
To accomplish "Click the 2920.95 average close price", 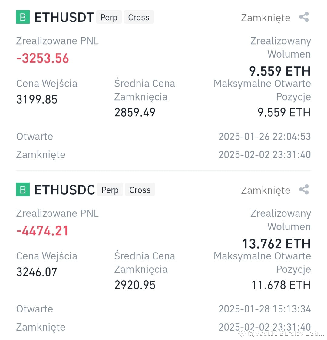I will point(135,285).
